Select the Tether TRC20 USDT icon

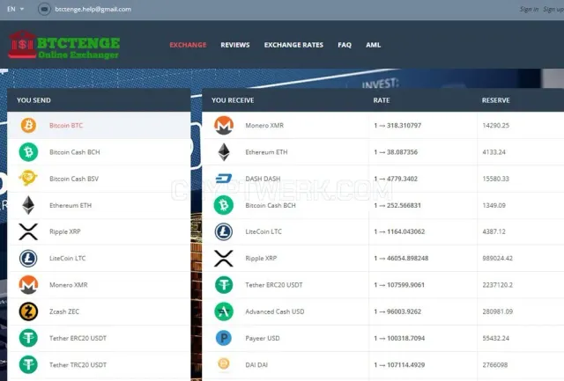(x=28, y=364)
